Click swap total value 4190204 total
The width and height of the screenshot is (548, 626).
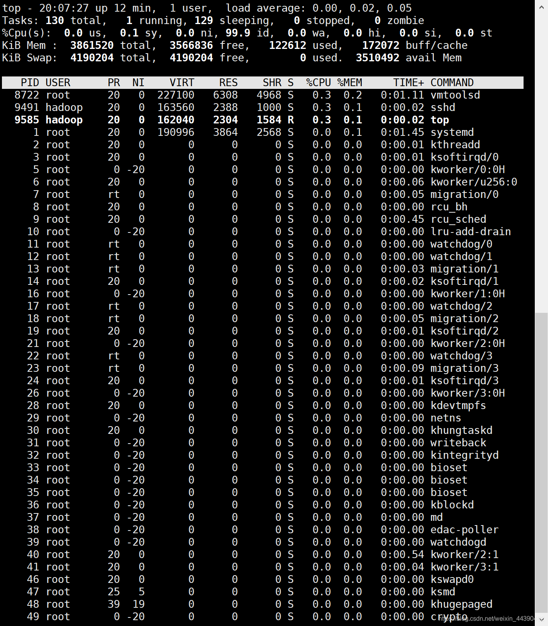[111, 58]
